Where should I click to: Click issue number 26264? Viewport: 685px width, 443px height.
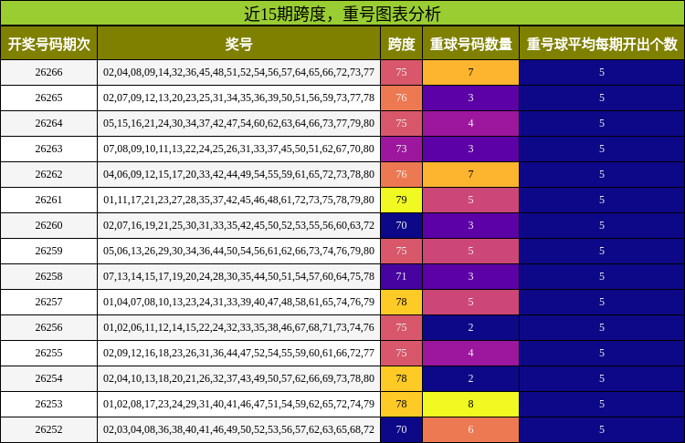tap(49, 123)
